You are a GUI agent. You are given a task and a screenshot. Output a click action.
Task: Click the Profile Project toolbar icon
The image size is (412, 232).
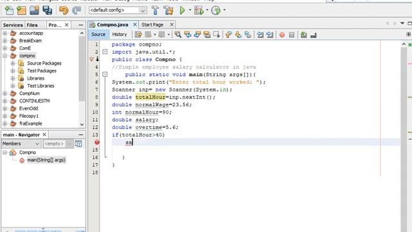point(216,10)
